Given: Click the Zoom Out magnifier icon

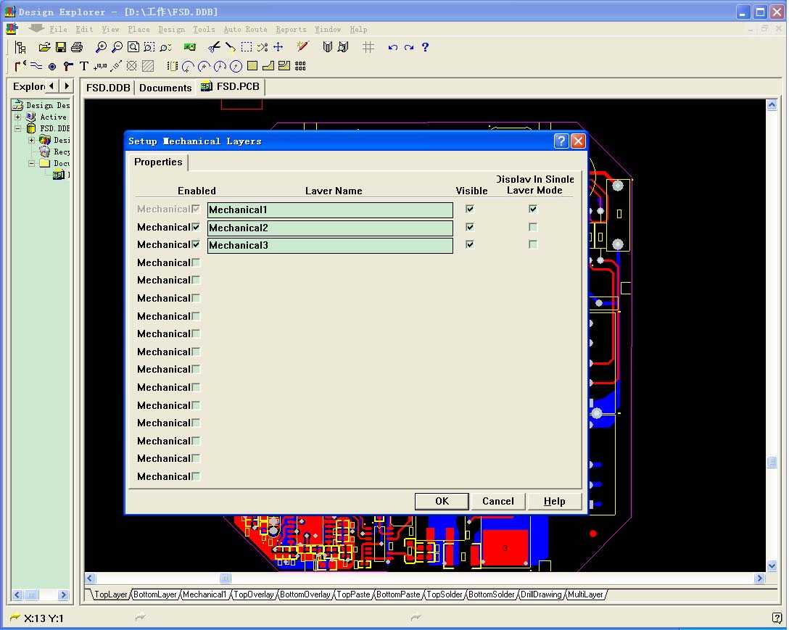Looking at the screenshot, I should tap(117, 47).
